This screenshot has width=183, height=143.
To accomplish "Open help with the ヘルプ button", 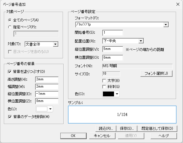I will (163, 136).
